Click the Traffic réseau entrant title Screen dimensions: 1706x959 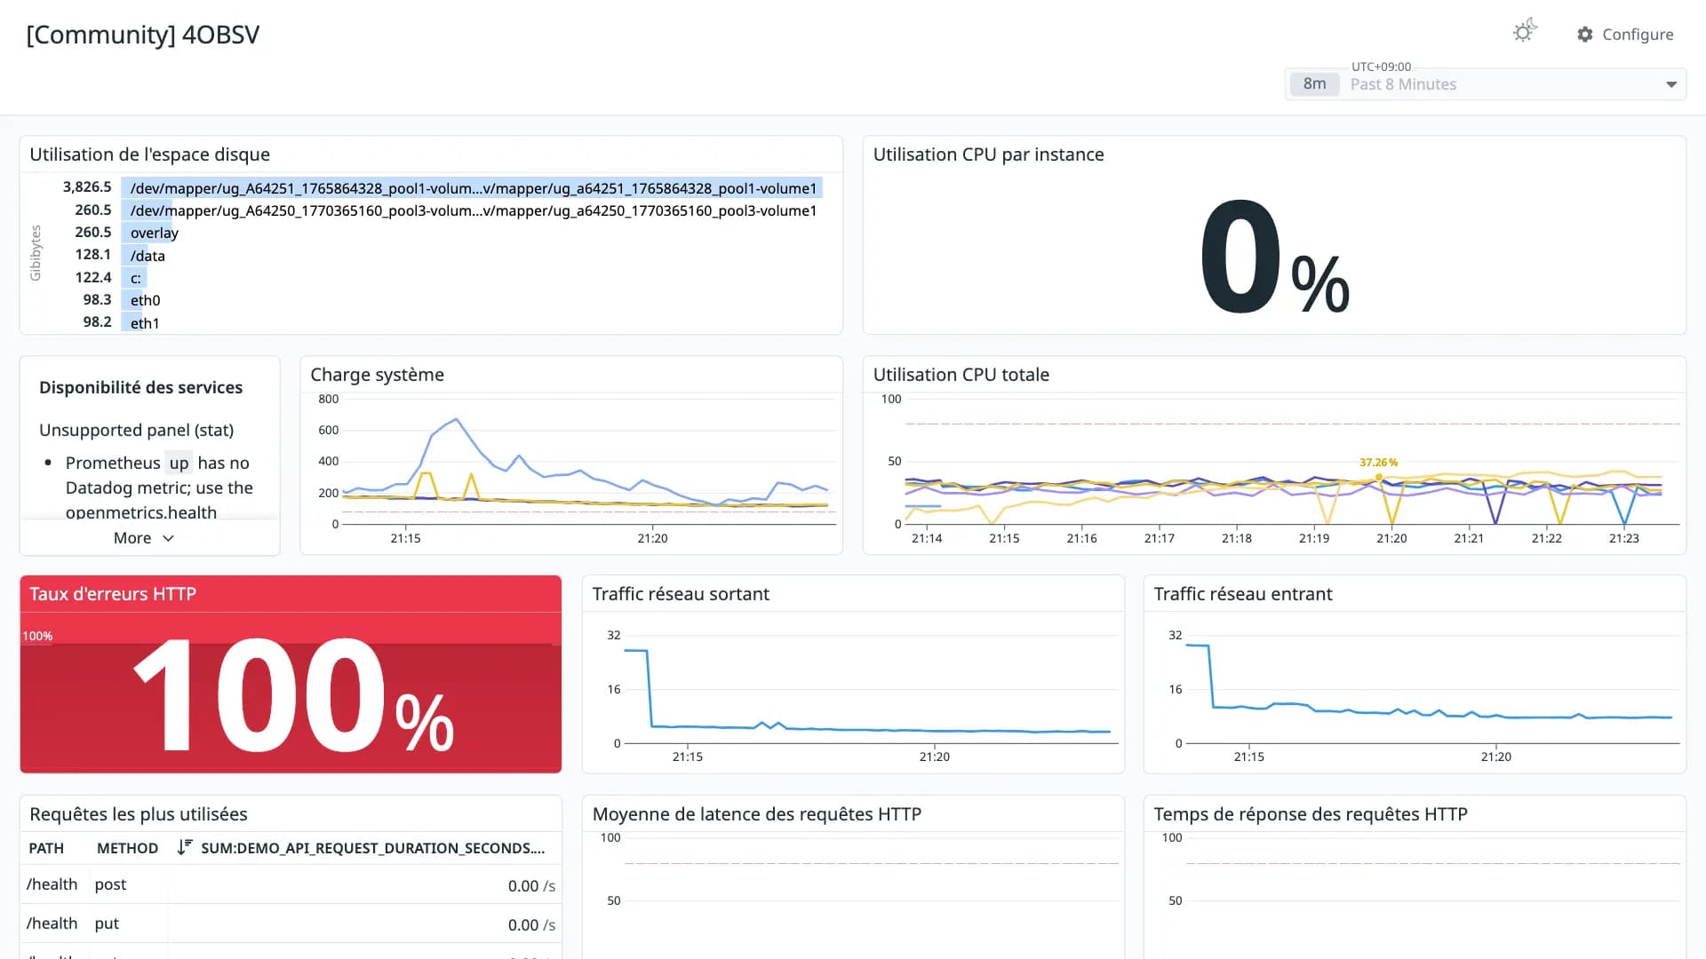tap(1242, 594)
